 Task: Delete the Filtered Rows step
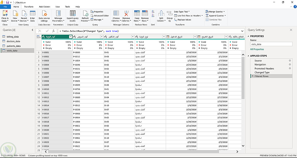click(252, 76)
